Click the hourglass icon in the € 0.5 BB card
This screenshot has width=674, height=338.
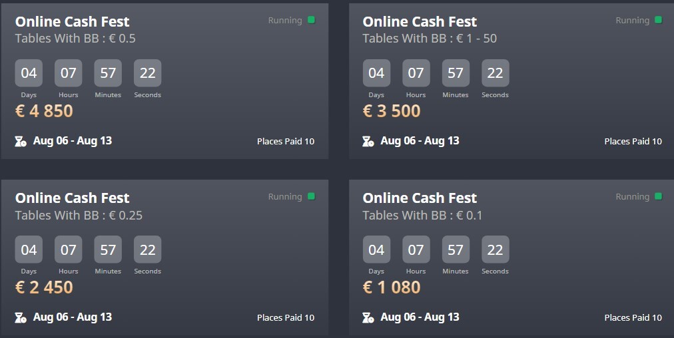[21, 141]
